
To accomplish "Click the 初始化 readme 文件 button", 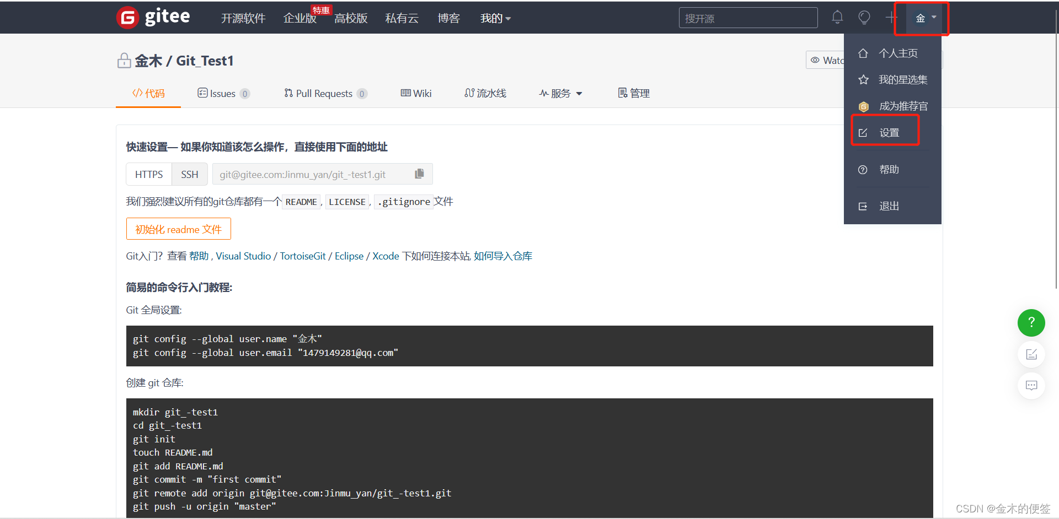I will tap(179, 229).
